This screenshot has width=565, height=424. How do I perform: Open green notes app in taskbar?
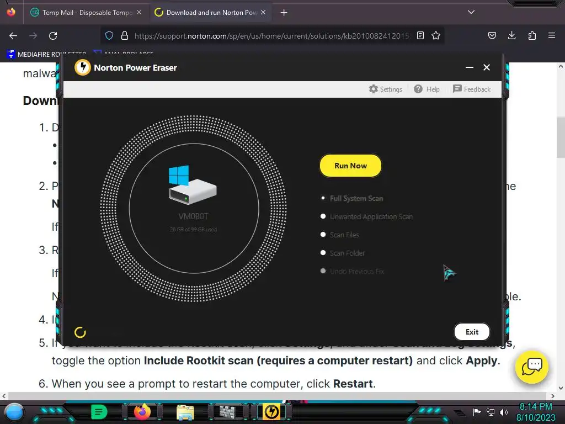pyautogui.click(x=99, y=412)
